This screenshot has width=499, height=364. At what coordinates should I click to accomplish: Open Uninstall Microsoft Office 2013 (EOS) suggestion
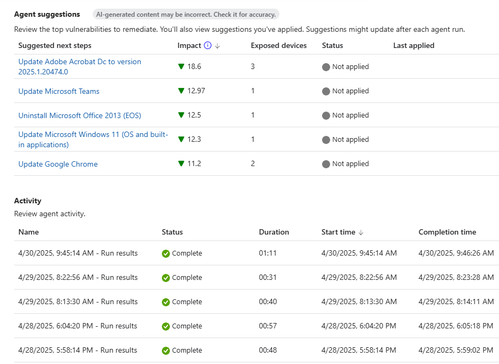79,115
